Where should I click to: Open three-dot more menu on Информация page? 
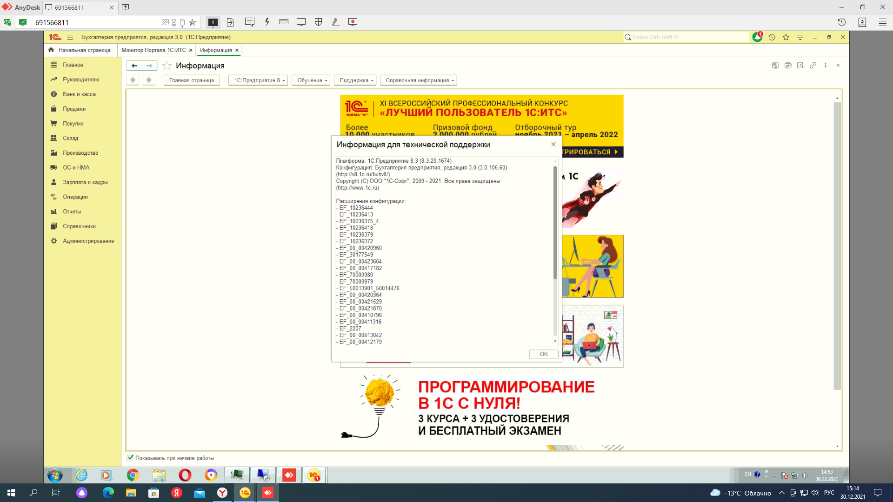tap(826, 66)
